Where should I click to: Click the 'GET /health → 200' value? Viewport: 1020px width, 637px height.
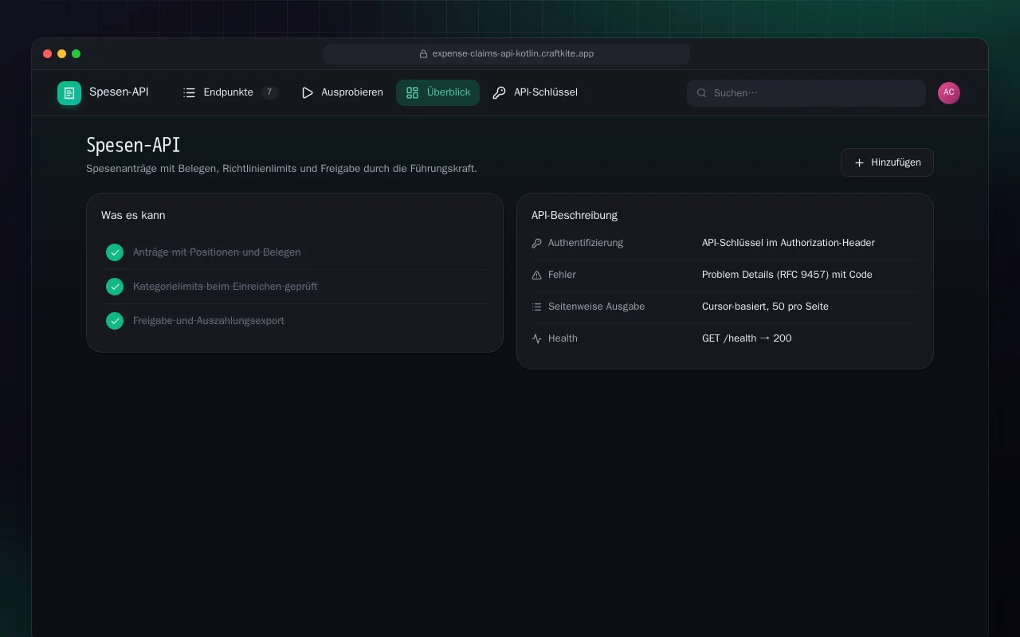[x=747, y=338]
